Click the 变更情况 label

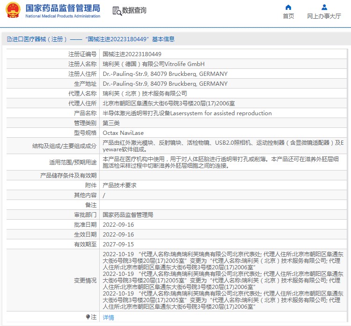point(85,280)
